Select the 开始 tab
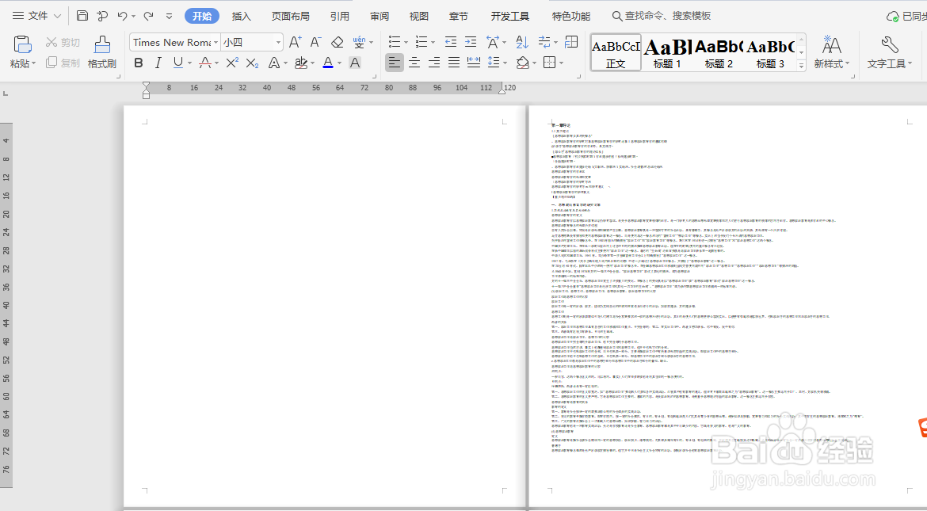 point(202,16)
